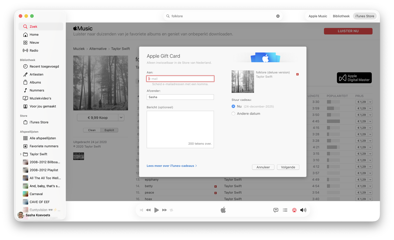Image resolution: width=394 pixels, height=240 pixels.
Task: Open dropdown arrow beside € 9,99 Koop
Action: pos(121,118)
